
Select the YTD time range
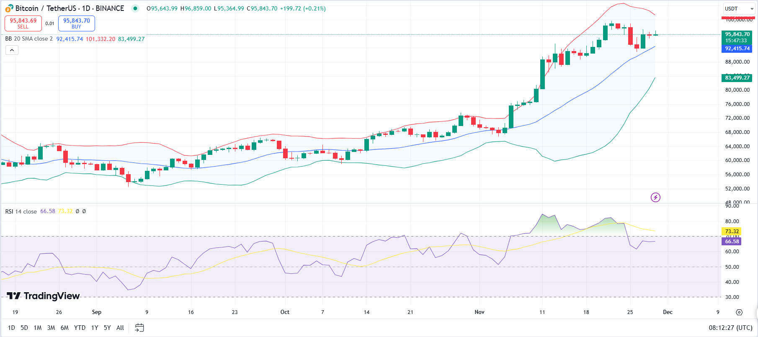[x=80, y=328]
